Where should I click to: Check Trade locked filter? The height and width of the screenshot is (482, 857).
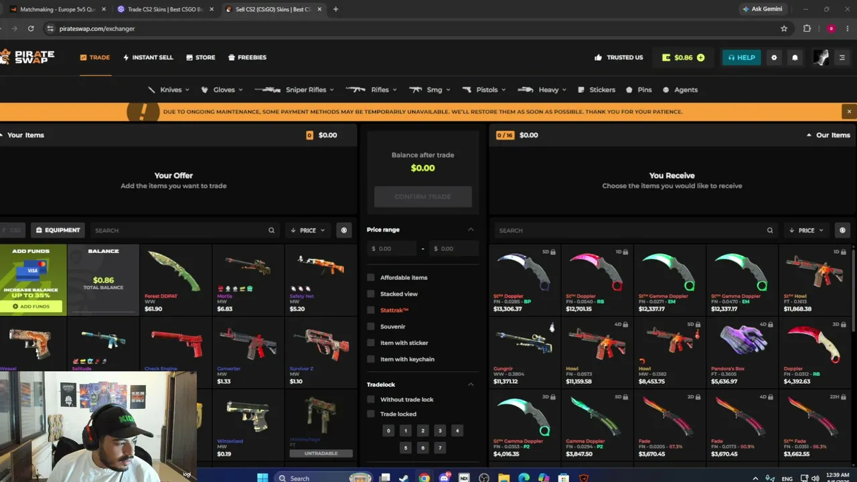(371, 414)
